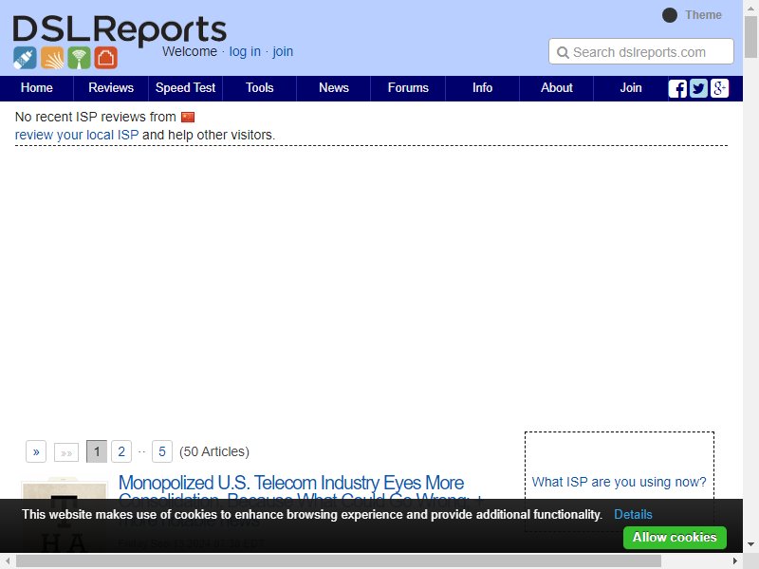Image resolution: width=759 pixels, height=569 pixels.
Task: Open the Reviews menu
Action: pos(111,88)
